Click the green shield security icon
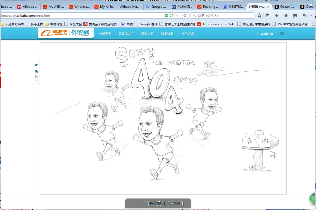 tap(166, 16)
